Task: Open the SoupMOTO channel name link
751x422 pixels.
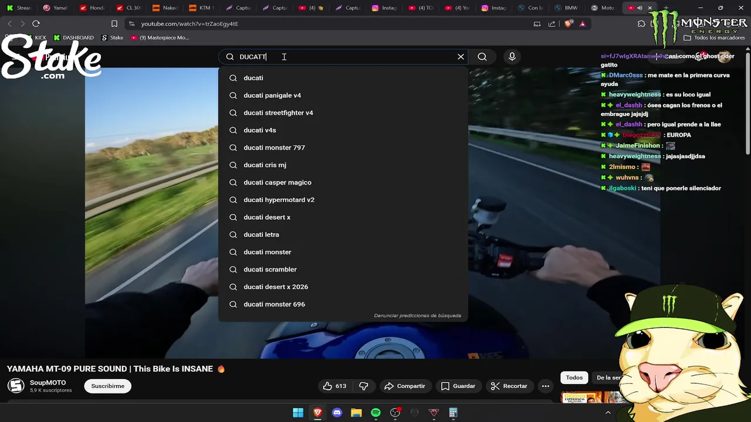Action: tap(48, 383)
